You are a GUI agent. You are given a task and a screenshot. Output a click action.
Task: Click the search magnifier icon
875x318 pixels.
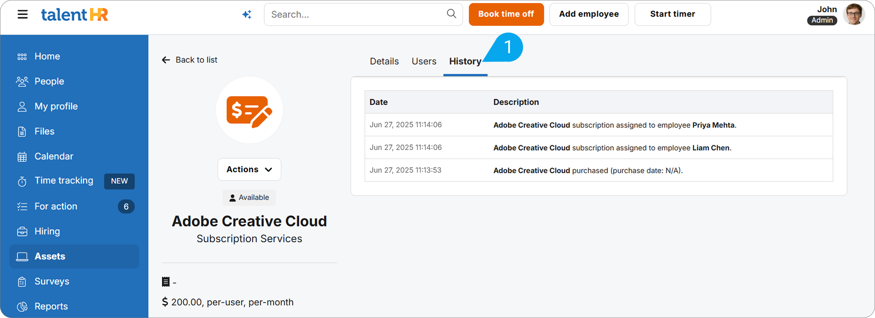[x=451, y=14]
